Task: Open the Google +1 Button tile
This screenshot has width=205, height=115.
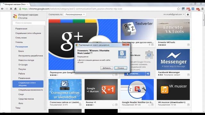Action: 101,89
